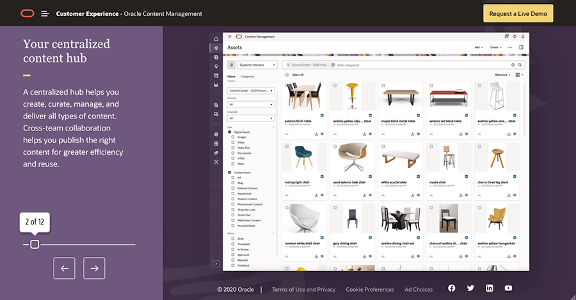This screenshot has width=576, height=300.
Task: Download the salerno birch table asset
Action: click(x=316, y=134)
